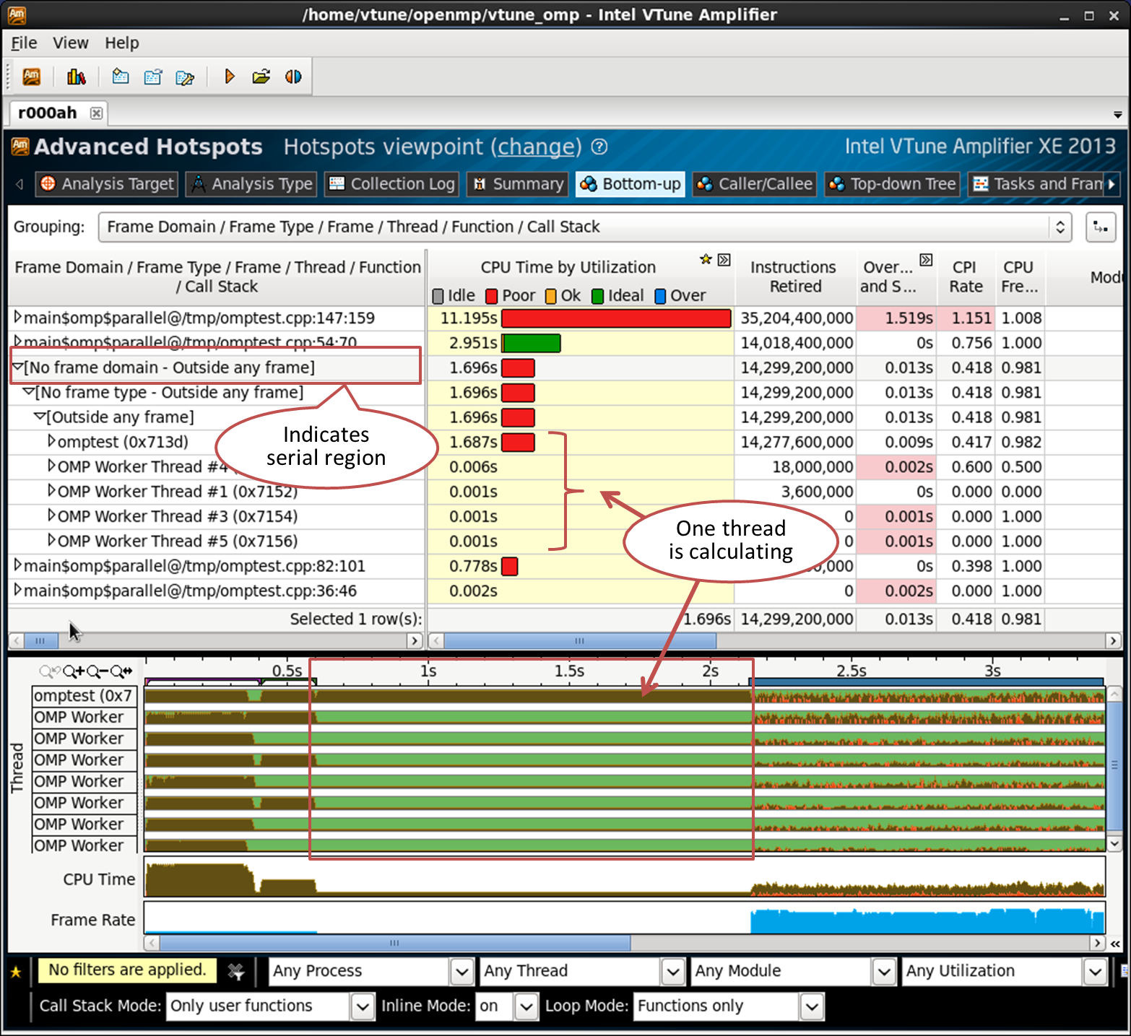Open the File menu
This screenshot has height=1036, width=1131.
click(24, 43)
